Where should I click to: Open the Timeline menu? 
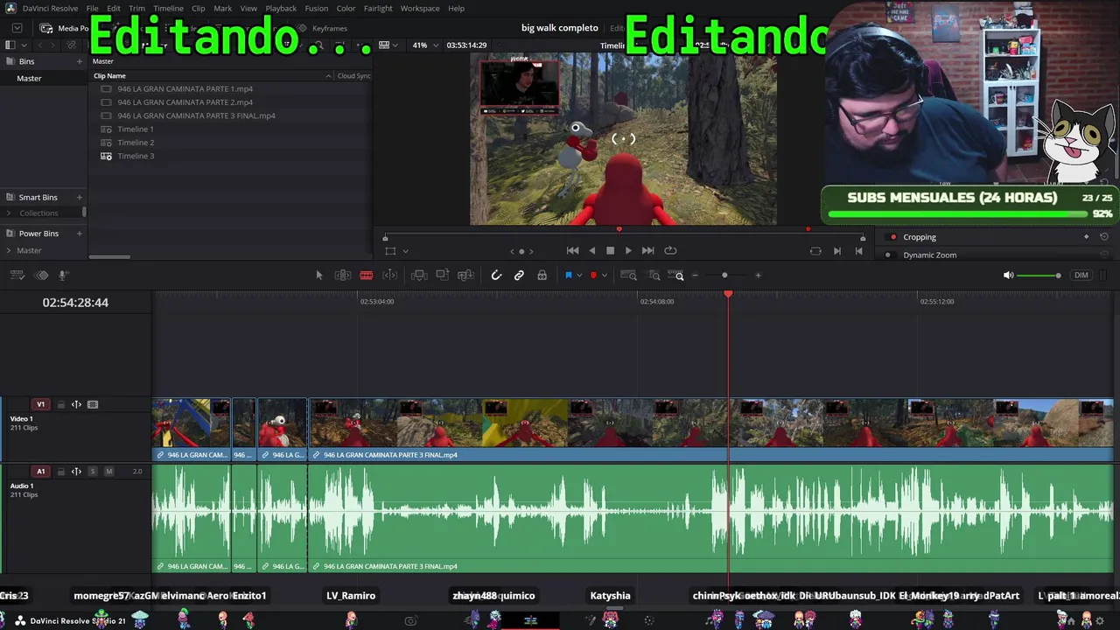[168, 9]
